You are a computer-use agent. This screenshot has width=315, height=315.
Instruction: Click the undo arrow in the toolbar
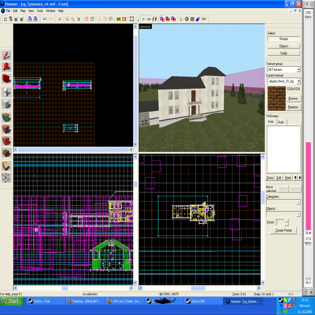[x=45, y=19]
